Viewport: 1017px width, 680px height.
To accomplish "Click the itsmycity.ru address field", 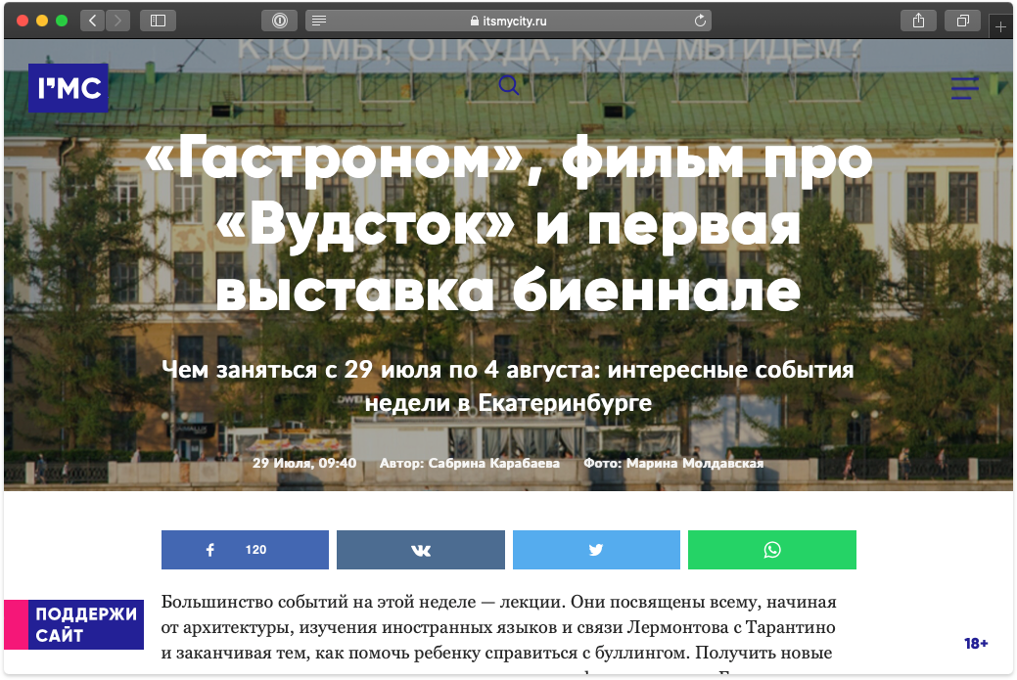I will point(509,21).
